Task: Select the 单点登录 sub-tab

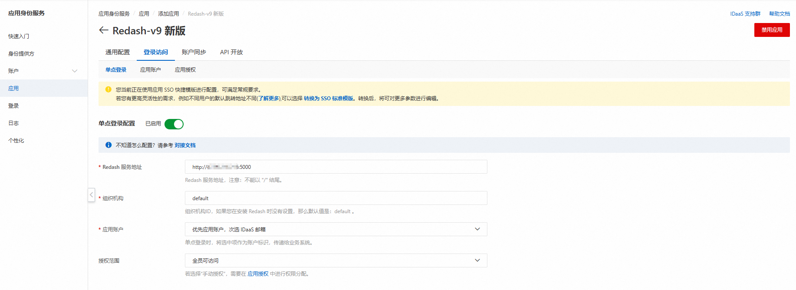Action: coord(116,70)
